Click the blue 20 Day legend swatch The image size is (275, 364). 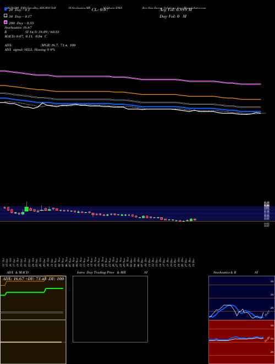click(x=5, y=9)
